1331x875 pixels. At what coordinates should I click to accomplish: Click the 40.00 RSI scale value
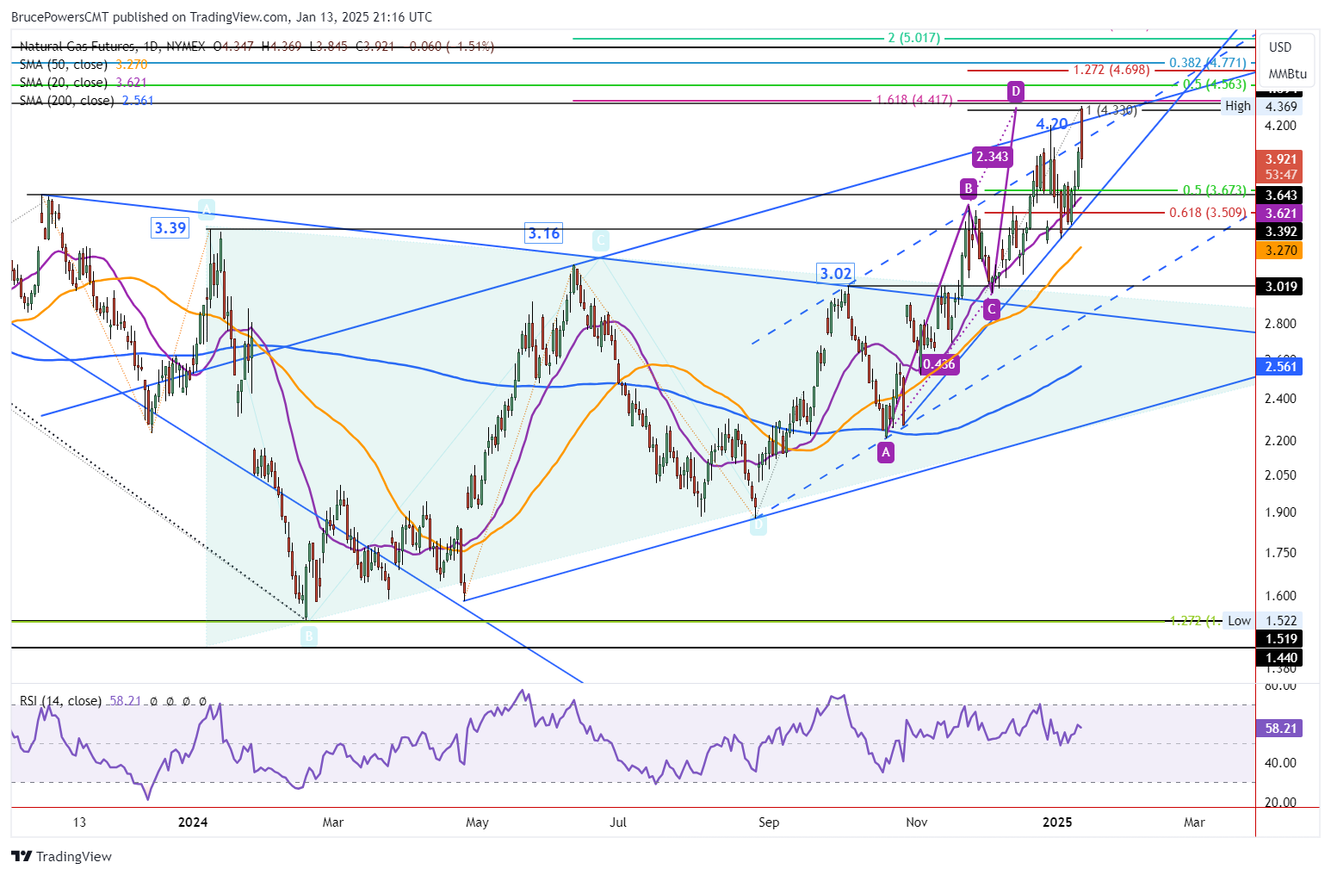[1282, 763]
